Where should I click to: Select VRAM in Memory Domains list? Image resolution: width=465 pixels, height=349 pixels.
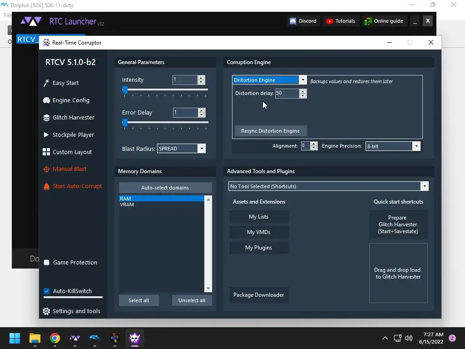click(161, 204)
